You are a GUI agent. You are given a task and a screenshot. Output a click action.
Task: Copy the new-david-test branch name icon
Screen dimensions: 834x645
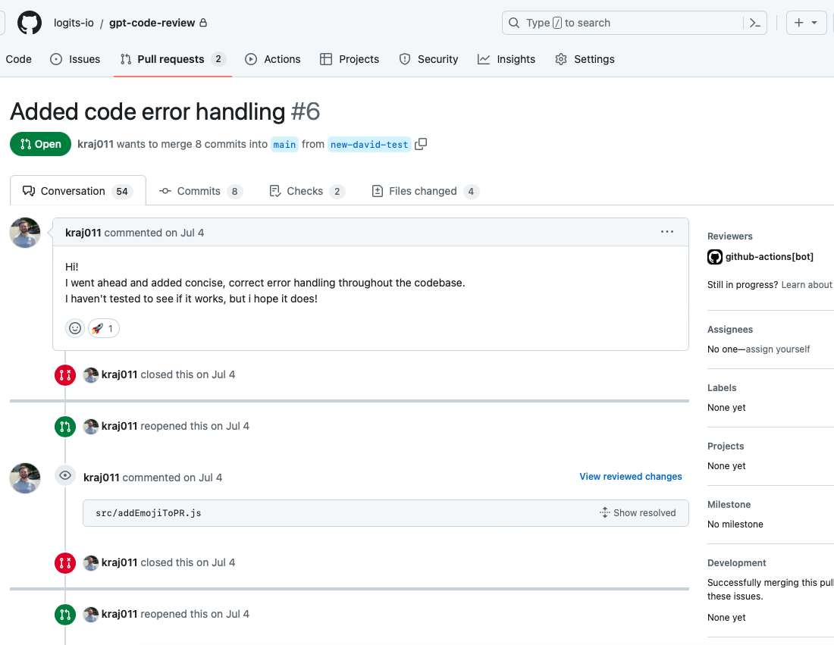pos(422,144)
